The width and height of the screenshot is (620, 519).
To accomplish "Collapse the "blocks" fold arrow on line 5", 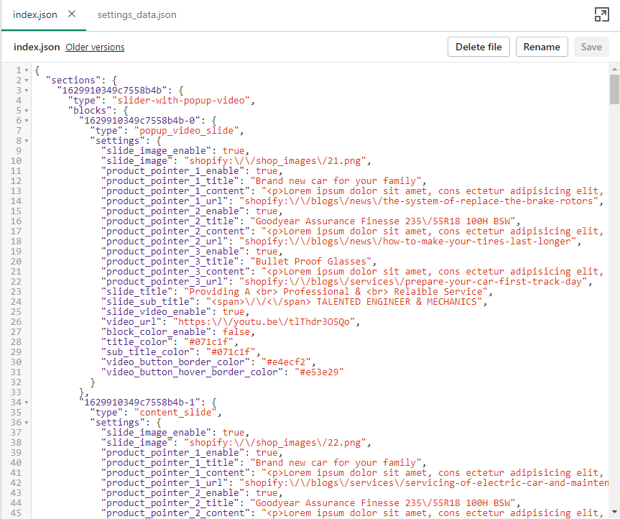I will 27,111.
